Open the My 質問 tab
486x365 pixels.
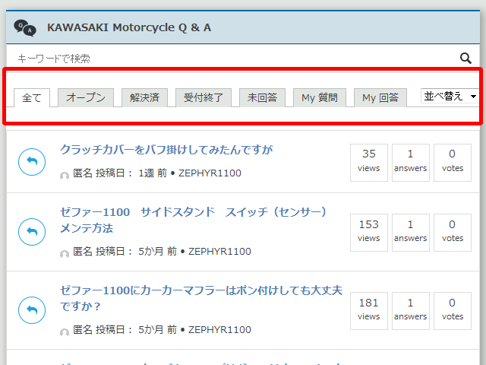tap(320, 97)
